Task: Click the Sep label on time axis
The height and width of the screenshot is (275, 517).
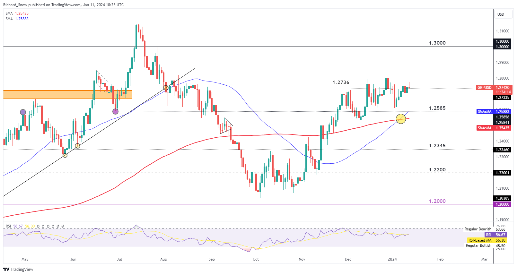Action: tap(212, 259)
